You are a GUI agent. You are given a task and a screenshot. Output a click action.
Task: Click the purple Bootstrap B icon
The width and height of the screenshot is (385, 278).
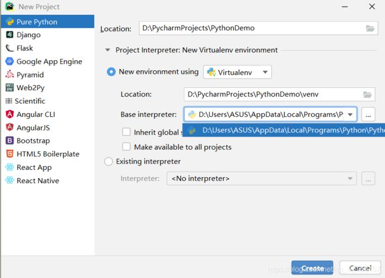(9, 140)
